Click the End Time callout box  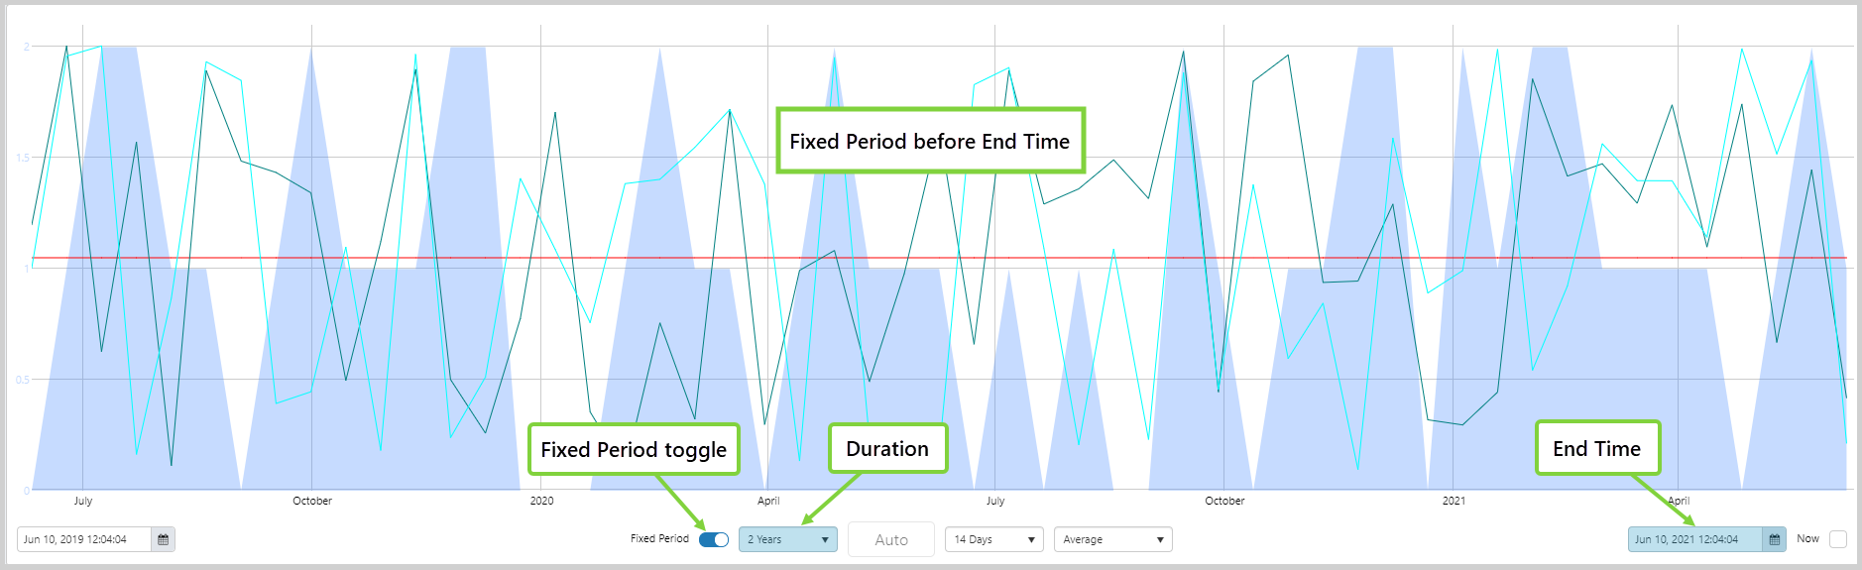click(x=1596, y=449)
